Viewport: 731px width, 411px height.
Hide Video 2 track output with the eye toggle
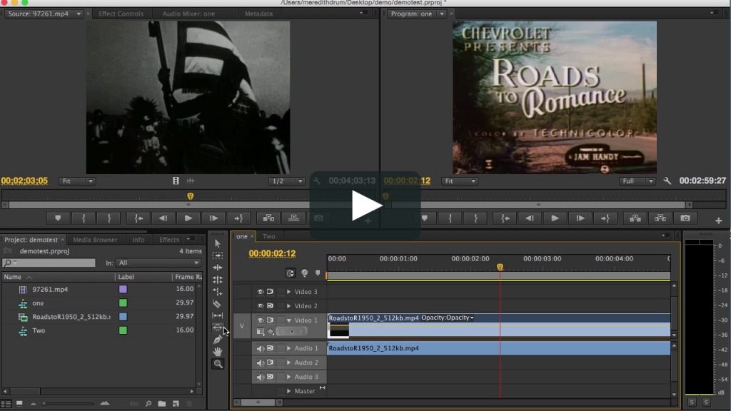261,305
